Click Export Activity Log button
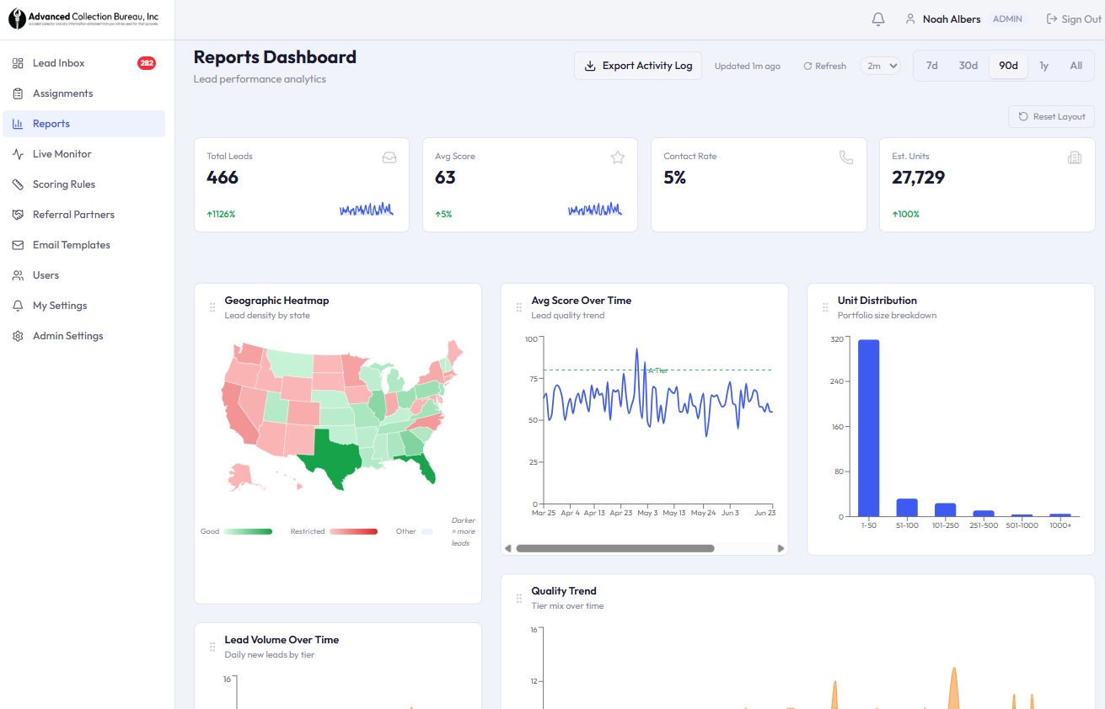1105x709 pixels. pyautogui.click(x=638, y=66)
